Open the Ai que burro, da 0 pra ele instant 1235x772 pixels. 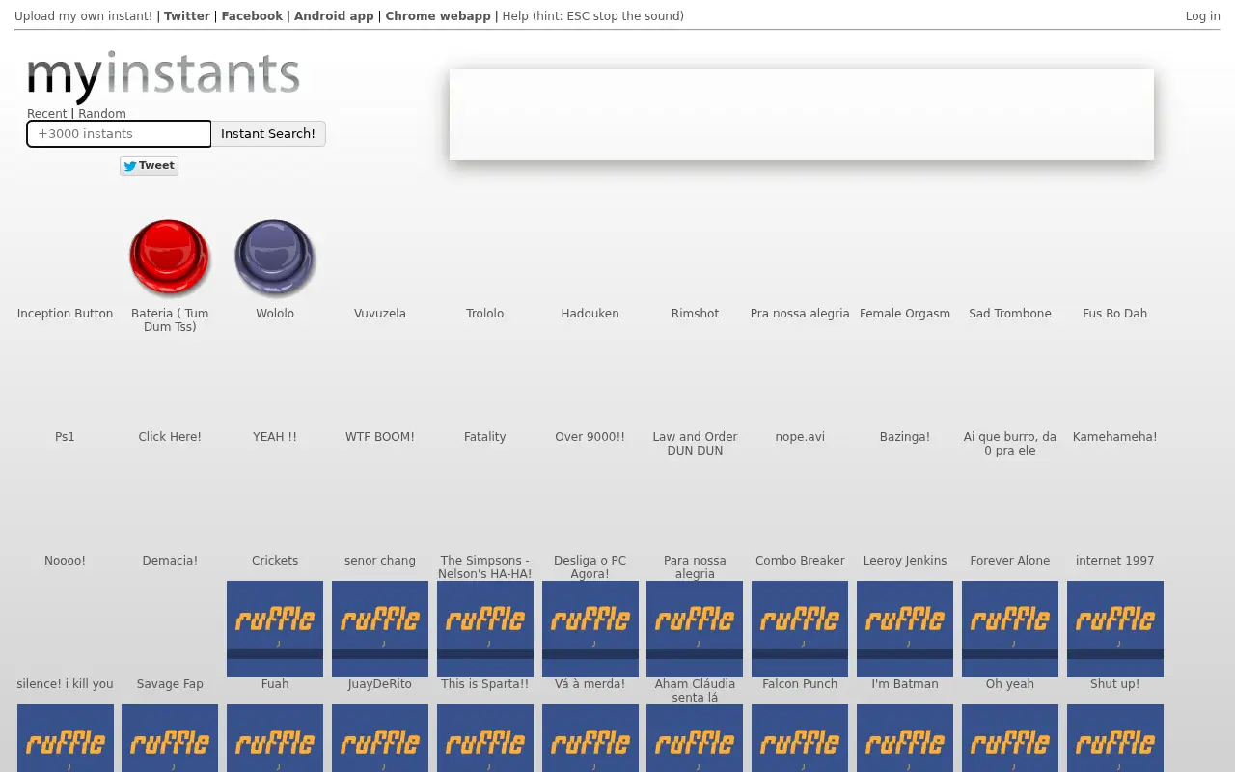pyautogui.click(x=1010, y=444)
